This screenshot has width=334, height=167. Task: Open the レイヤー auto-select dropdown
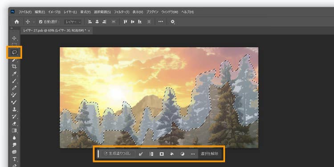click(73, 22)
